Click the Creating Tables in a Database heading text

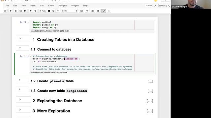click(66, 40)
